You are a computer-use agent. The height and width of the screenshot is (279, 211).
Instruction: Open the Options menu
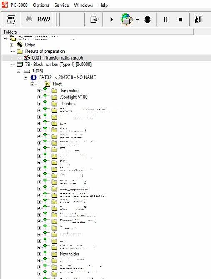tap(41, 5)
